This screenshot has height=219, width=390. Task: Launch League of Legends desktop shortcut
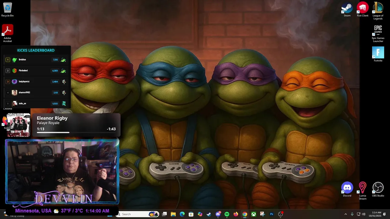click(x=378, y=11)
